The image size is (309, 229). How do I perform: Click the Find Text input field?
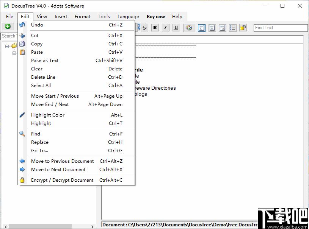click(281, 28)
